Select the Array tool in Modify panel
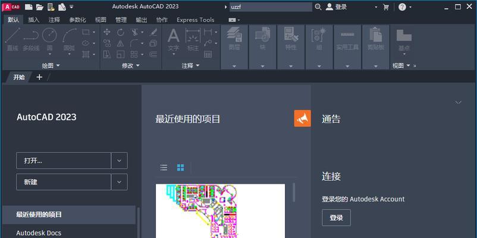The image size is (477, 238). pos(134,55)
